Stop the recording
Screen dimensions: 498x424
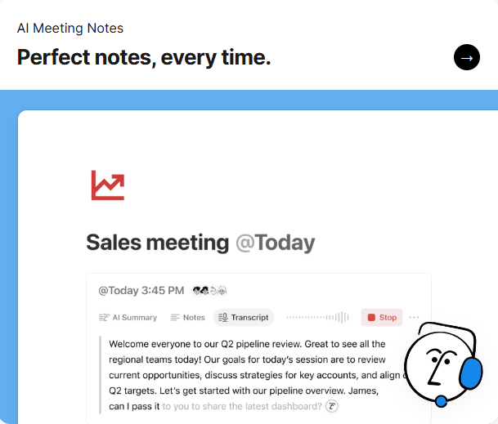(381, 318)
